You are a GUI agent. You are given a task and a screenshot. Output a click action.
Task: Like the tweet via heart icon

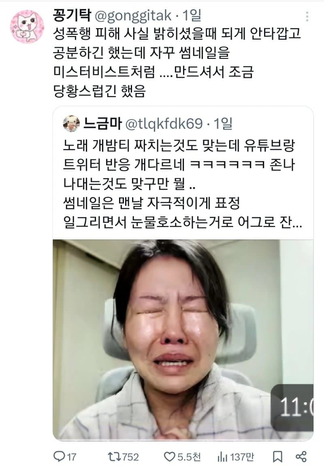point(170,457)
